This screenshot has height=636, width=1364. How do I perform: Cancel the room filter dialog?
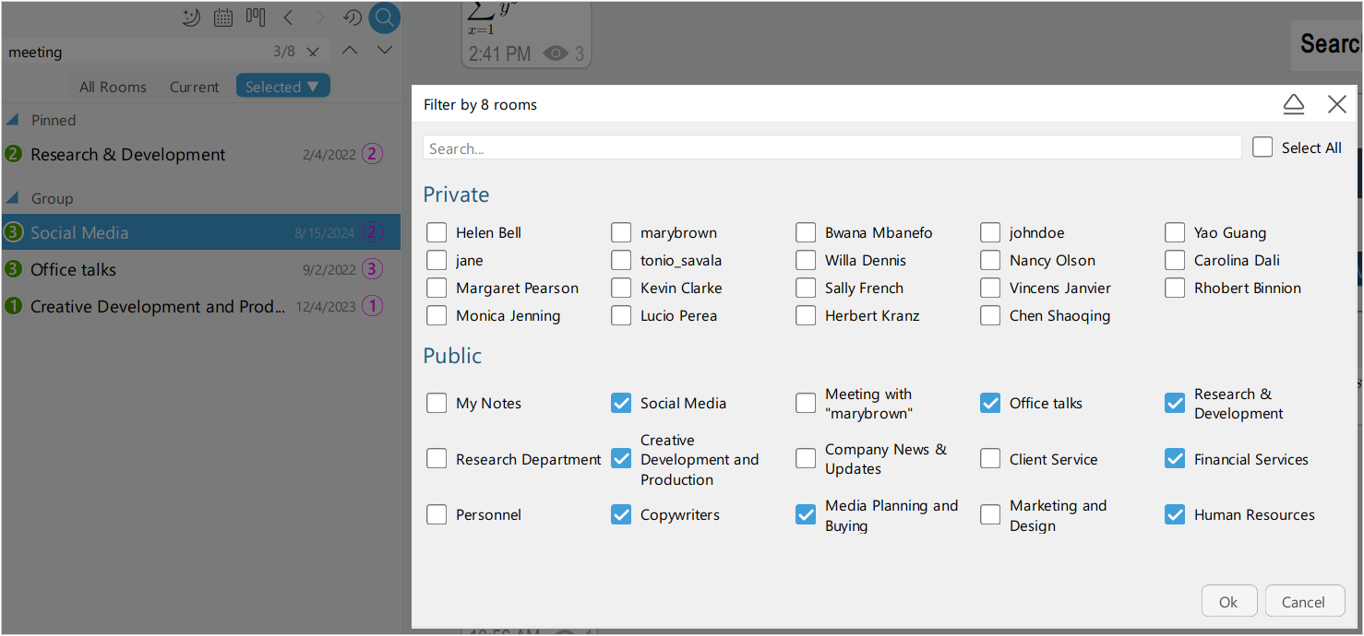click(x=1304, y=601)
